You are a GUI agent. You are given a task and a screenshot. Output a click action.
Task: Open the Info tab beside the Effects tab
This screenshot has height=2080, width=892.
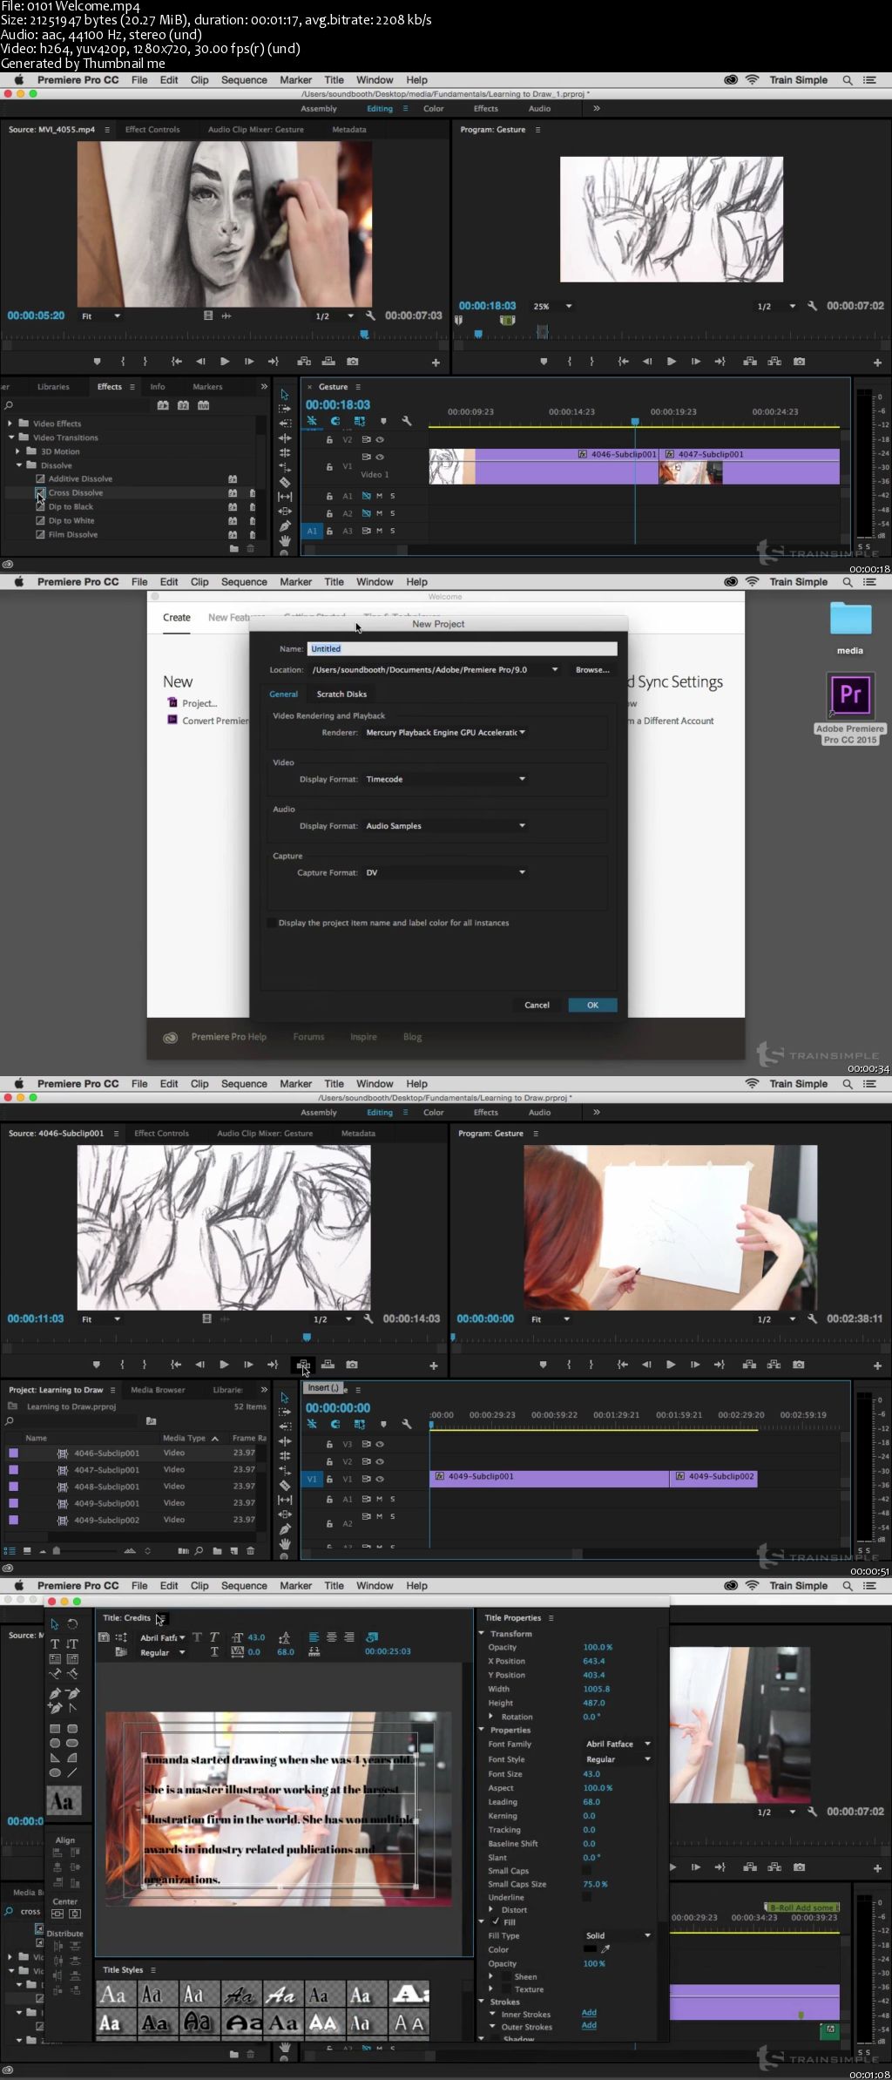point(157,387)
